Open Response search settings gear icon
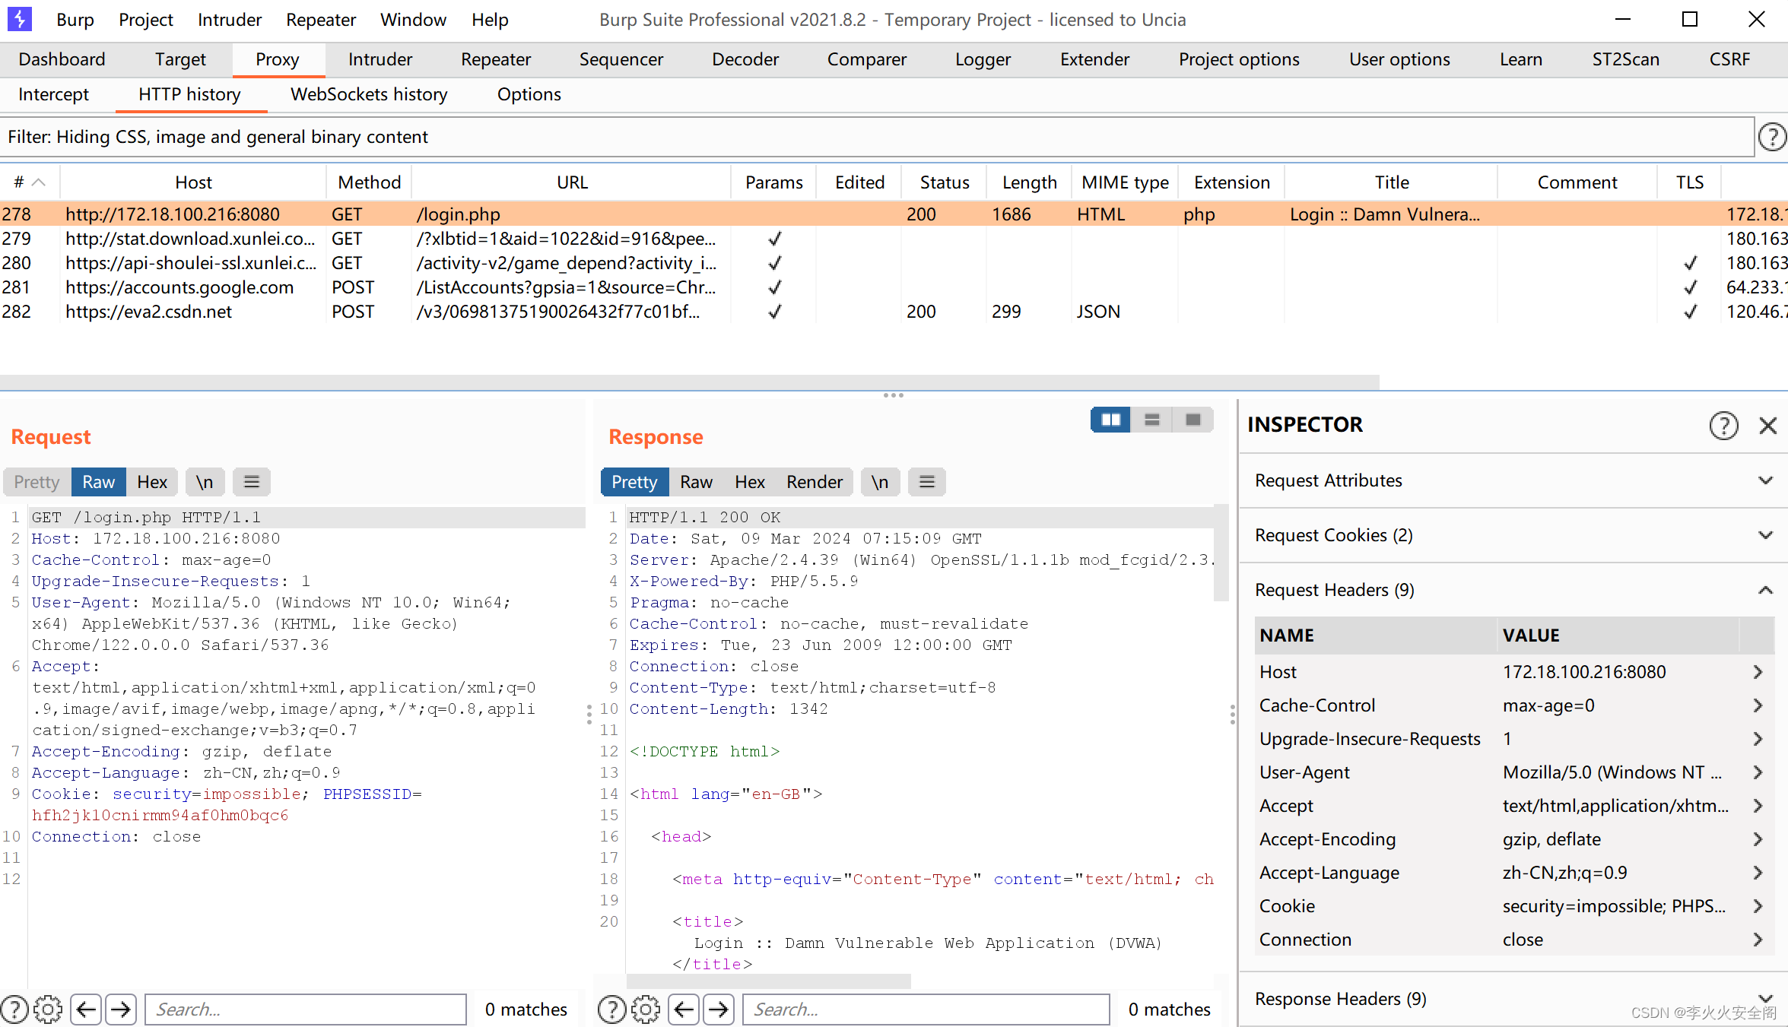This screenshot has width=1788, height=1027. 646,1010
